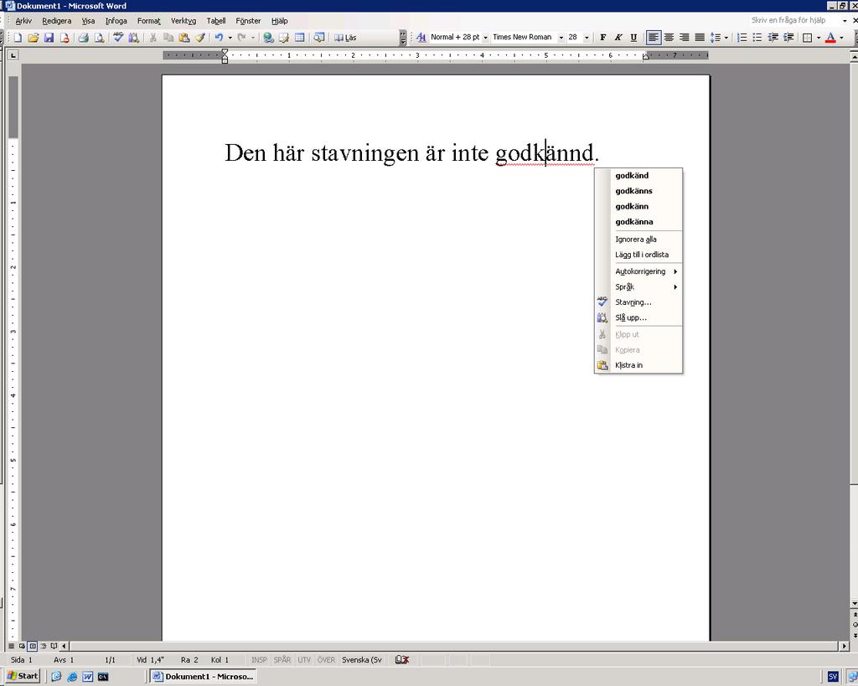This screenshot has height=686, width=858.
Task: Select Ignorera alla in context menu
Action: click(638, 239)
